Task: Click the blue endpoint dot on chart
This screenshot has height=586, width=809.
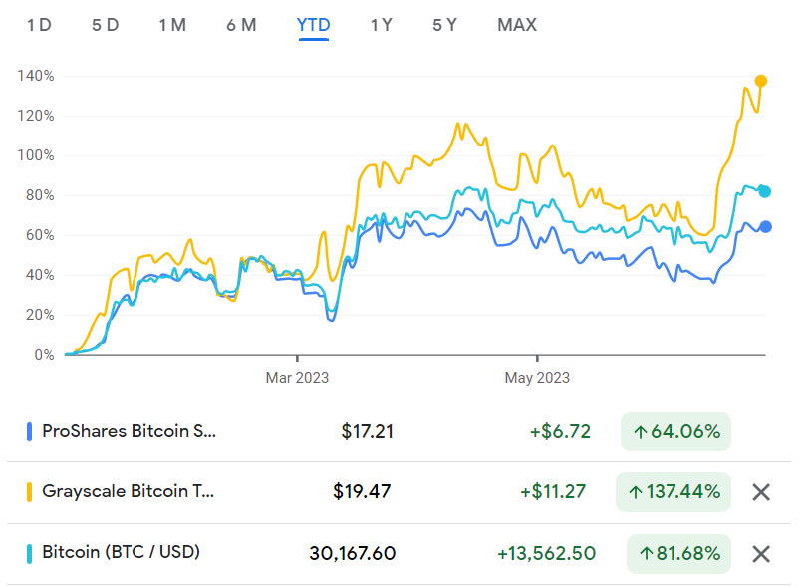Action: pyautogui.click(x=765, y=226)
